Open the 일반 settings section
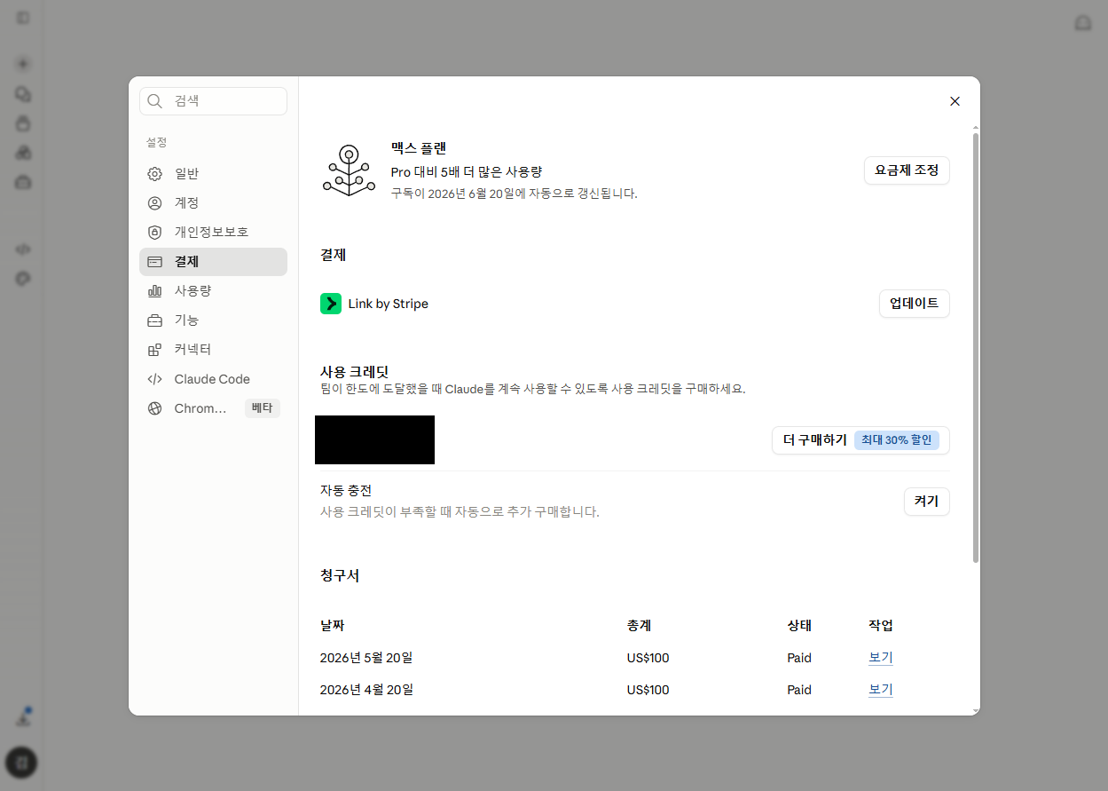 [213, 174]
